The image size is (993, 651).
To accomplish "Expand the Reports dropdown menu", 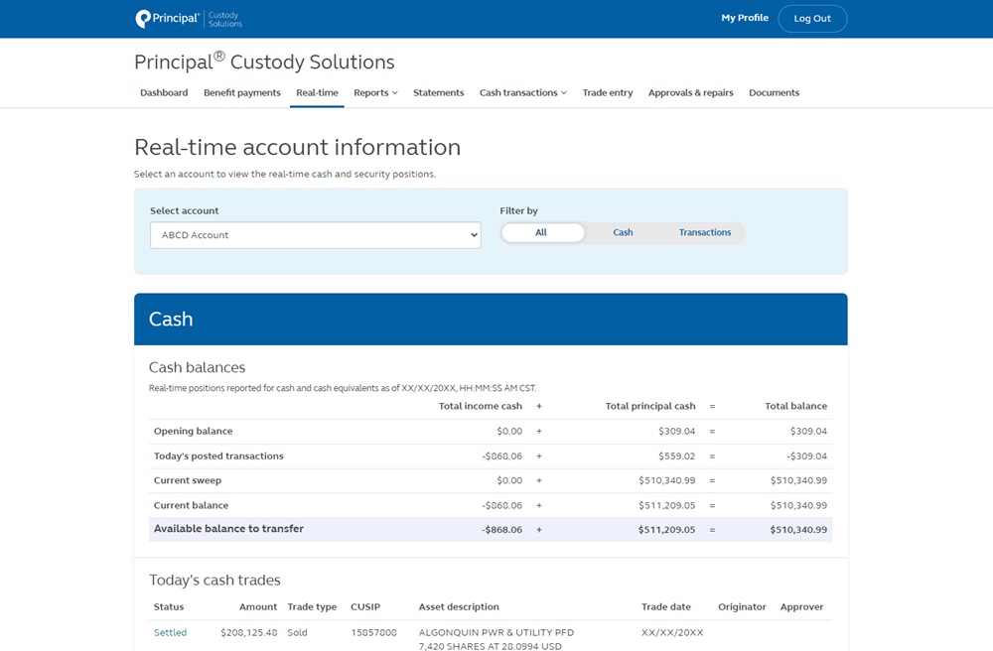I will point(375,92).
